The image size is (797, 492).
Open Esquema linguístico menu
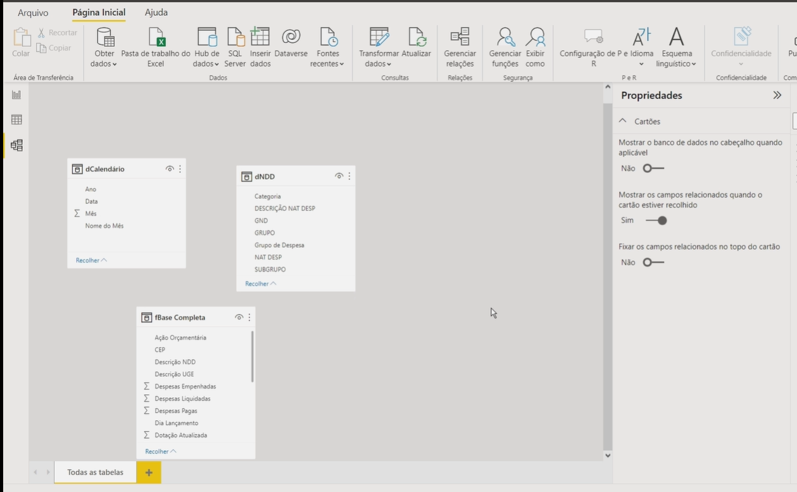point(677,47)
